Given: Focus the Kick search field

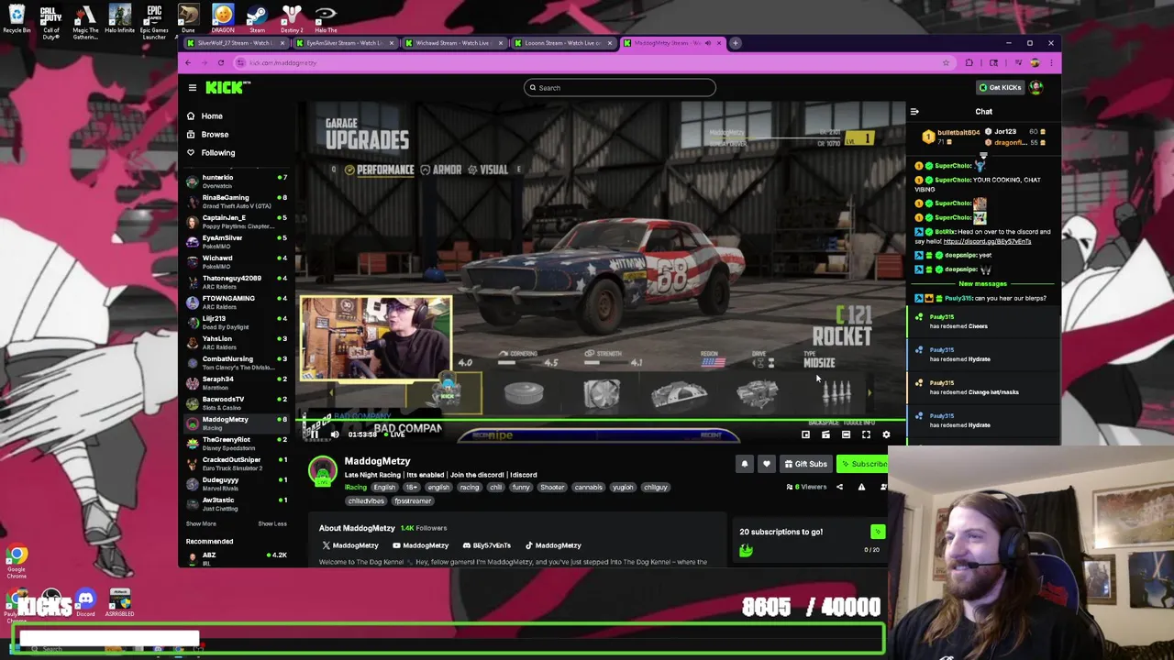Looking at the screenshot, I should point(620,88).
